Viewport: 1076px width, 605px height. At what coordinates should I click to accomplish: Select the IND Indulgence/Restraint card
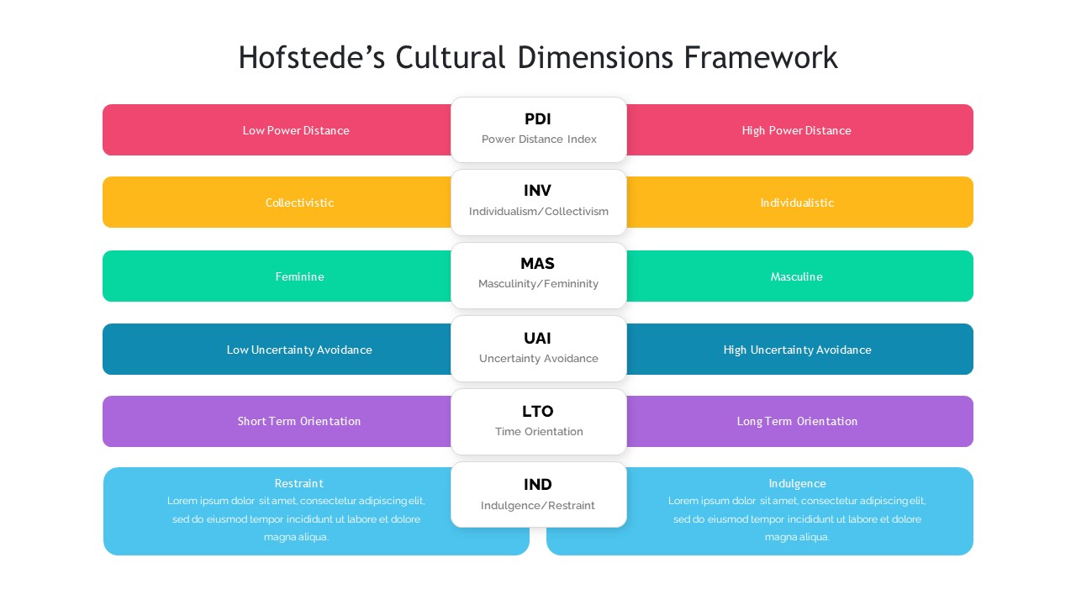538,494
